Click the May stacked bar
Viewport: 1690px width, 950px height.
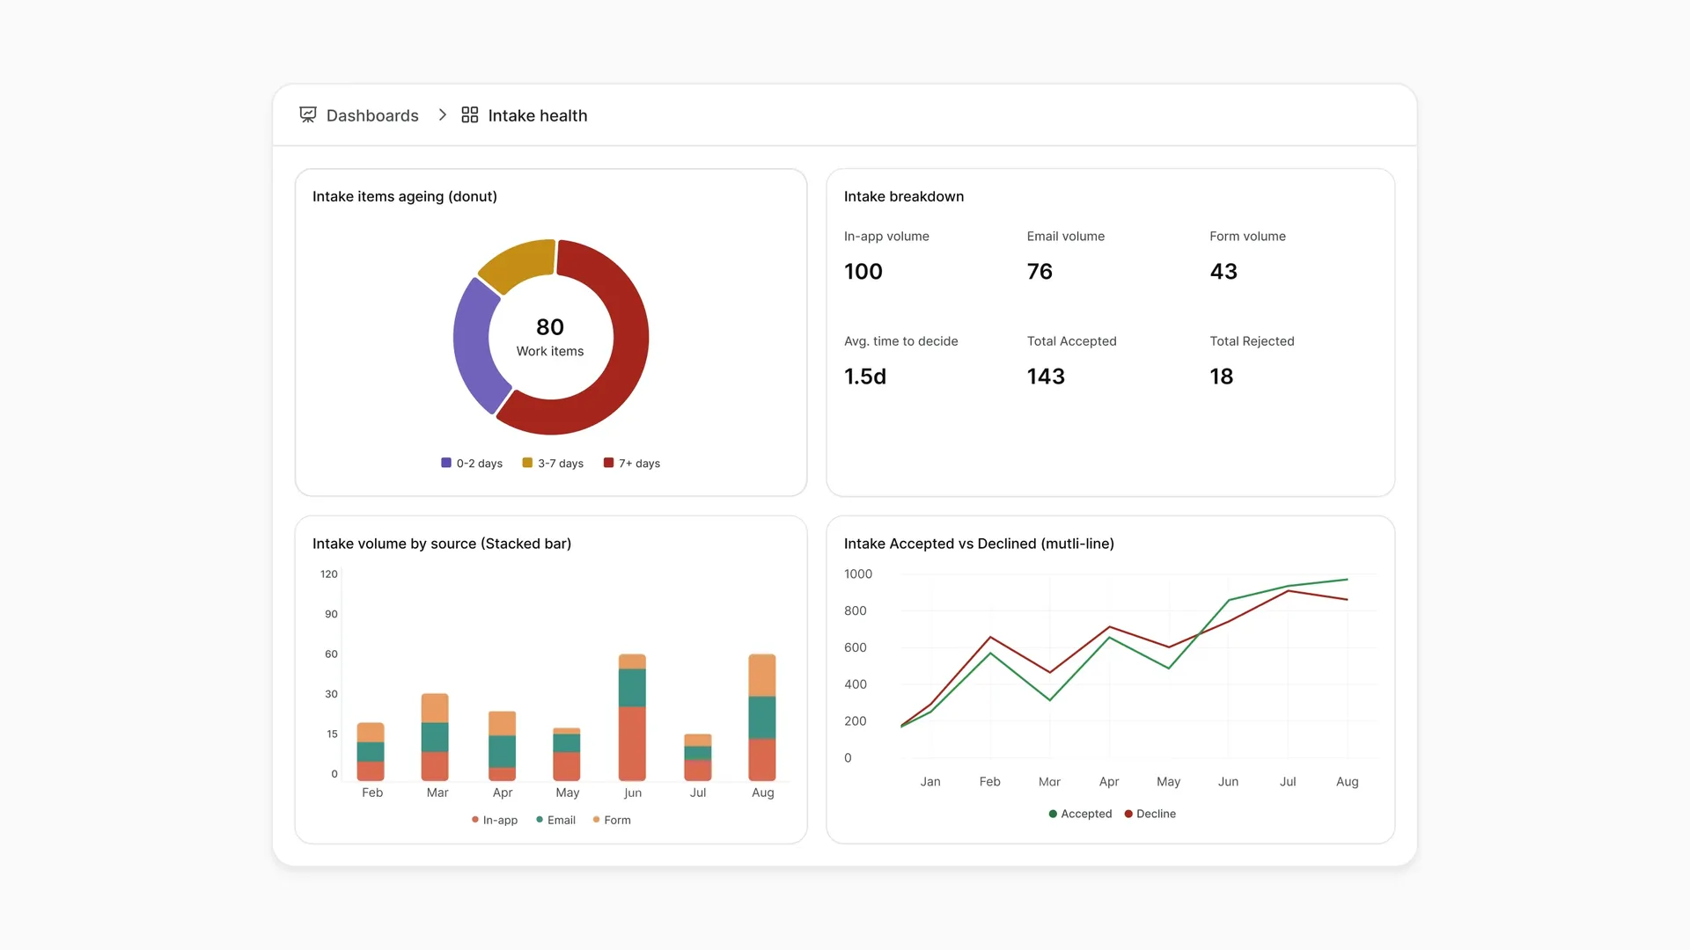click(x=567, y=754)
